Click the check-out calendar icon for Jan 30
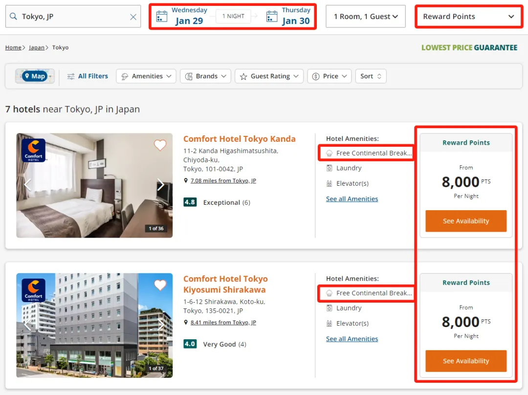Image resolution: width=528 pixels, height=395 pixels. click(272, 17)
